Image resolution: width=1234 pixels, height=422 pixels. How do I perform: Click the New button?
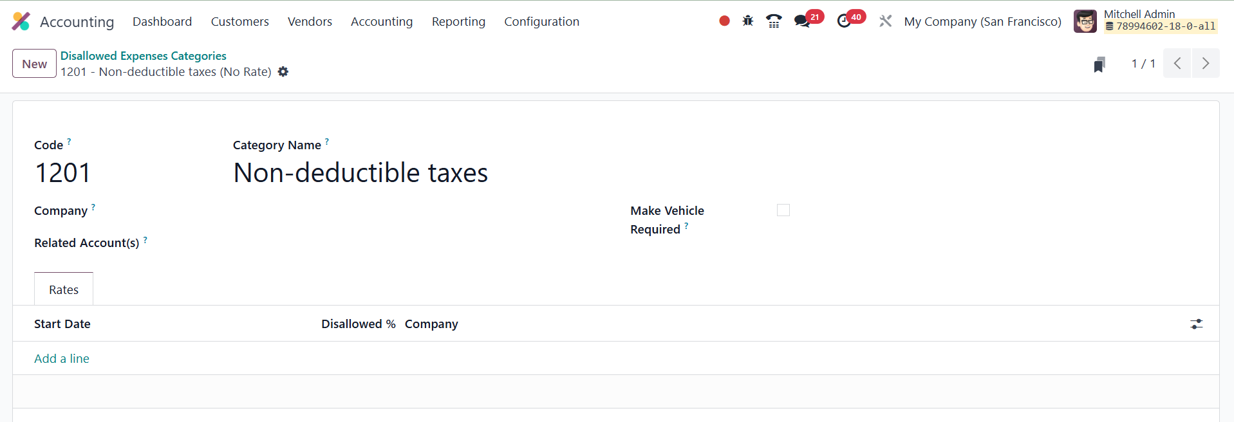coord(34,64)
